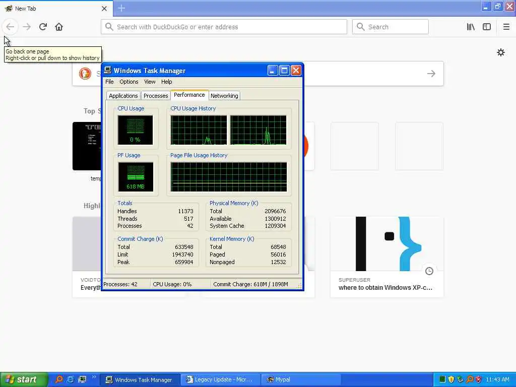Image resolution: width=516 pixels, height=387 pixels.
Task: Click the orange magnifier tray icon
Action: pyautogui.click(x=470, y=379)
